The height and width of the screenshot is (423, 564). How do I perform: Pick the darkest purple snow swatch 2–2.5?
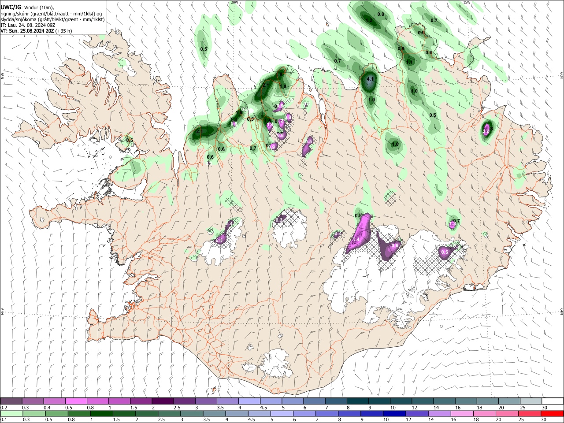click(x=163, y=401)
